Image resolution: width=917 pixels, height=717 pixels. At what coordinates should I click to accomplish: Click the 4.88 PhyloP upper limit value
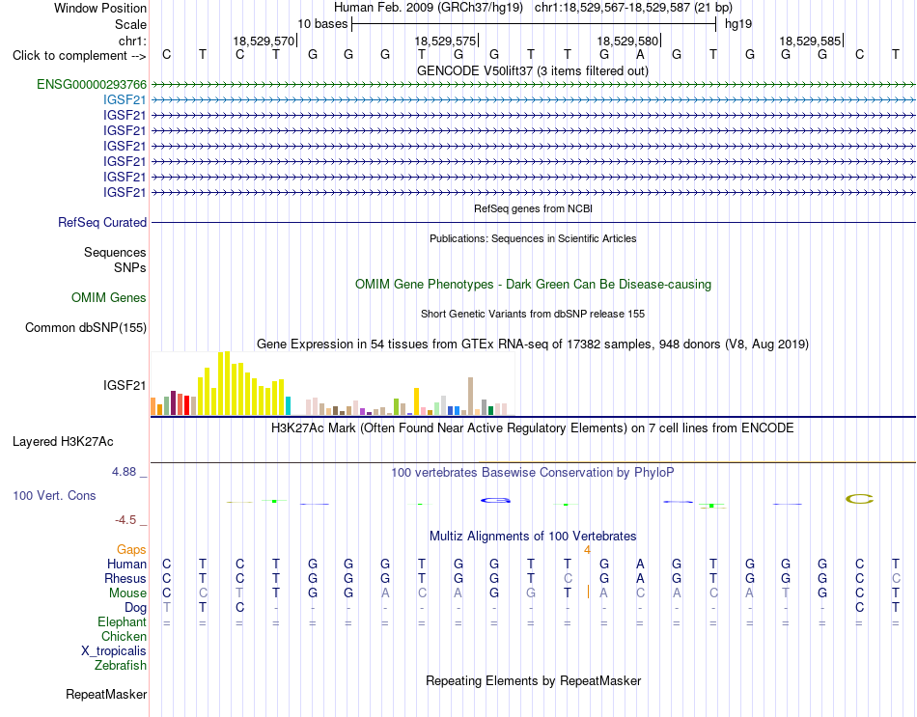tap(124, 471)
